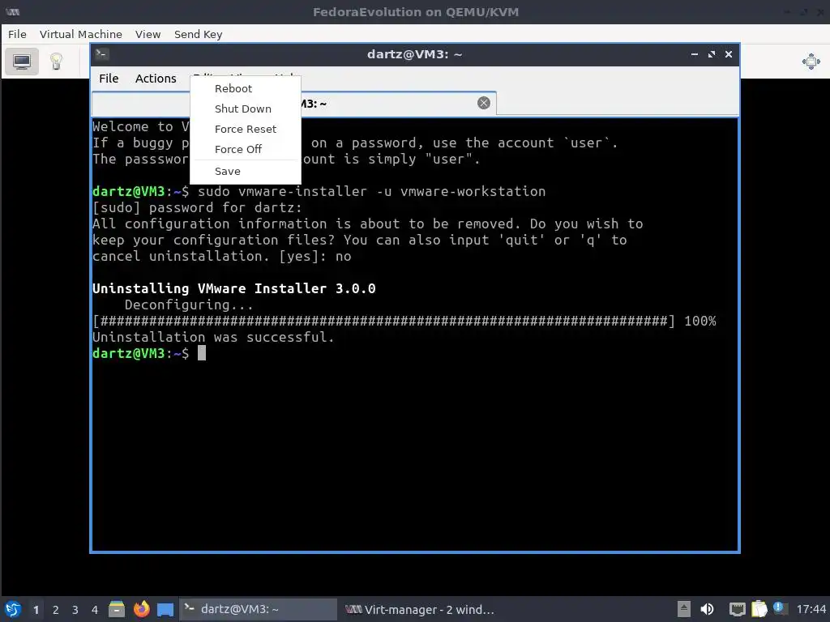Viewport: 830px width, 622px height.
Task: Click the terminal tab labeled VM3: ~
Action: point(293,104)
